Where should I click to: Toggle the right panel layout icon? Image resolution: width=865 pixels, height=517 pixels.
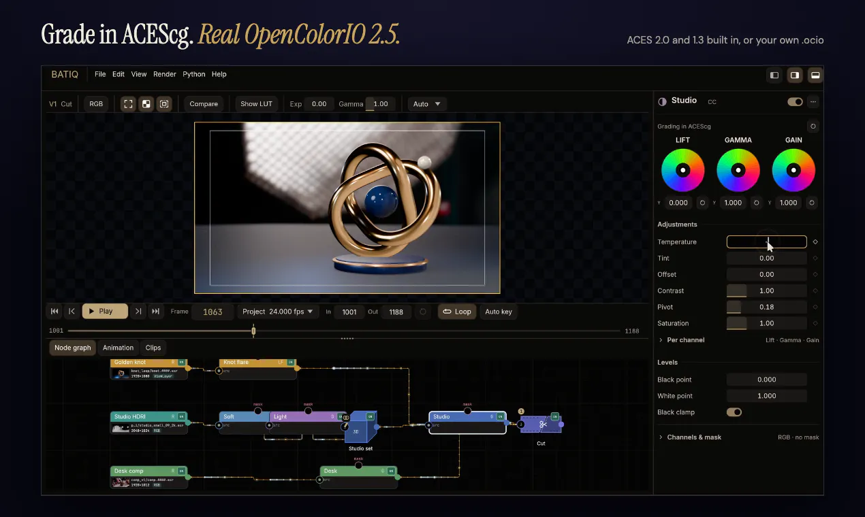(x=794, y=75)
